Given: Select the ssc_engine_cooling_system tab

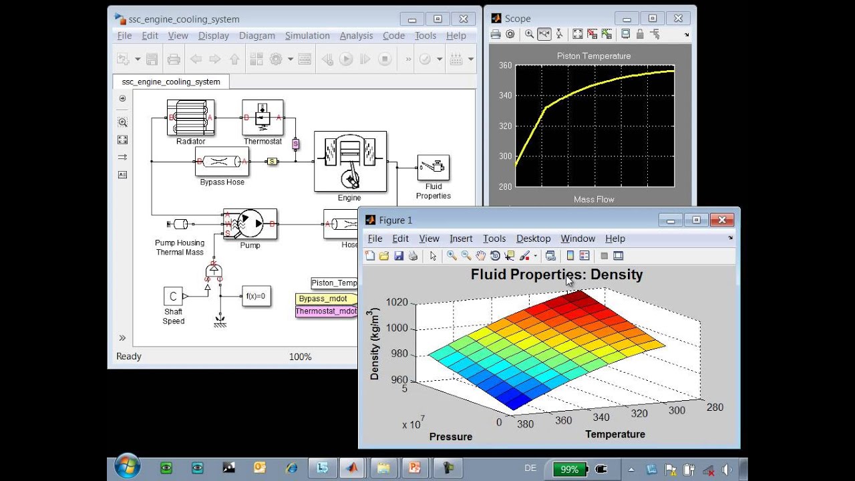Looking at the screenshot, I should [x=171, y=82].
